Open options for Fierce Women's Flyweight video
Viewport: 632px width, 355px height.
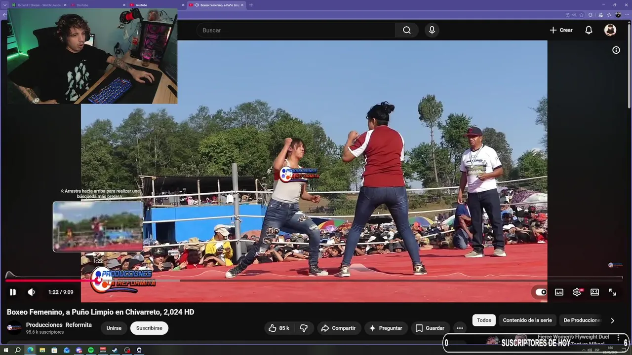pyautogui.click(x=619, y=338)
